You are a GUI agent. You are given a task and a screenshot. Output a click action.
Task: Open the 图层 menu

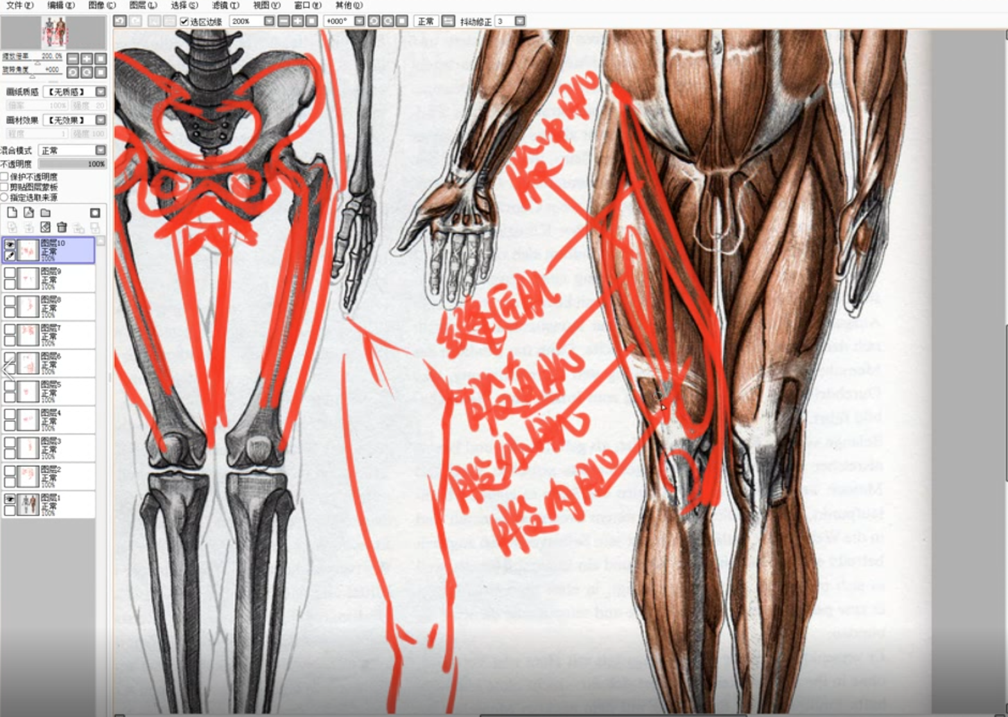(143, 5)
